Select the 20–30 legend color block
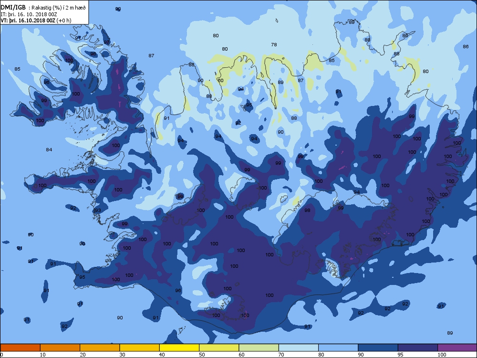The width and height of the screenshot is (477, 358). [x=100, y=347]
